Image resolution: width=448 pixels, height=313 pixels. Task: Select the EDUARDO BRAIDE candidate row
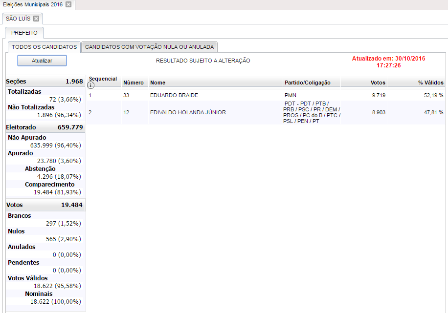click(x=174, y=95)
